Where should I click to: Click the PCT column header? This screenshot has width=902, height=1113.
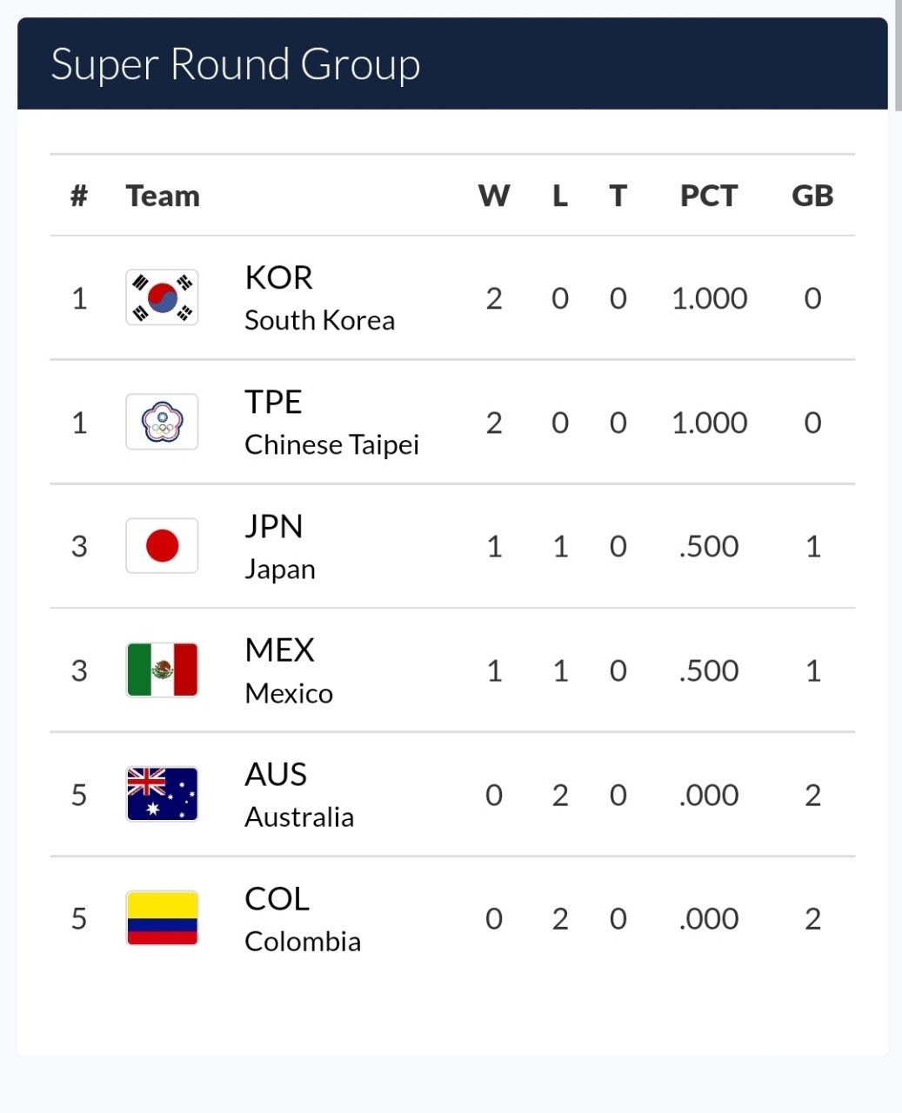coord(708,196)
